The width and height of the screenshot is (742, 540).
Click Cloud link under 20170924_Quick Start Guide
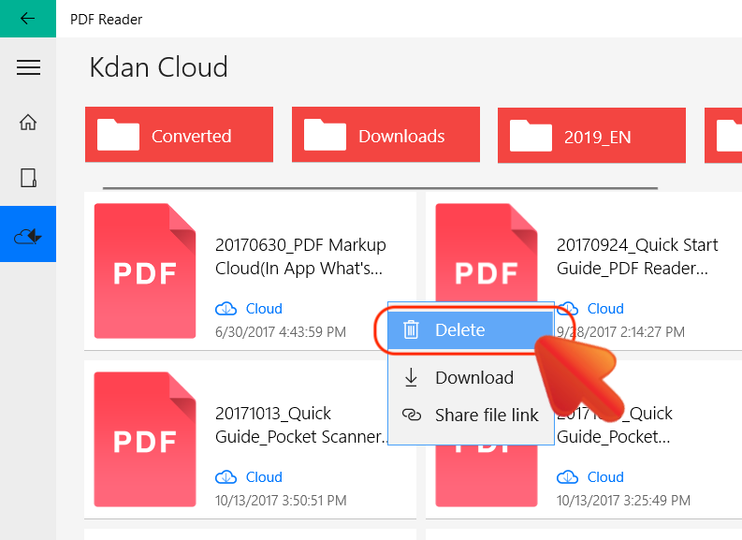tap(605, 309)
